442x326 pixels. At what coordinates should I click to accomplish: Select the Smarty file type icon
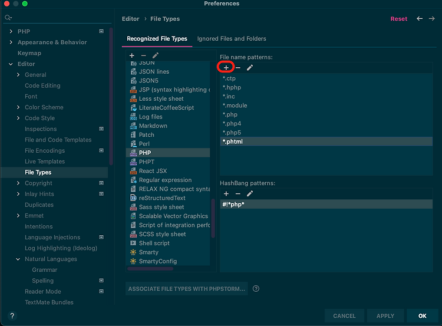(x=133, y=252)
